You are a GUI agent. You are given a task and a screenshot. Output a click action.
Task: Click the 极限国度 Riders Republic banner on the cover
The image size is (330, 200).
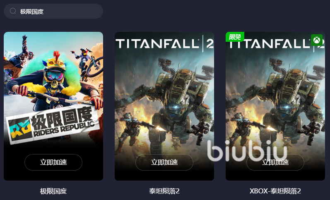point(53,124)
